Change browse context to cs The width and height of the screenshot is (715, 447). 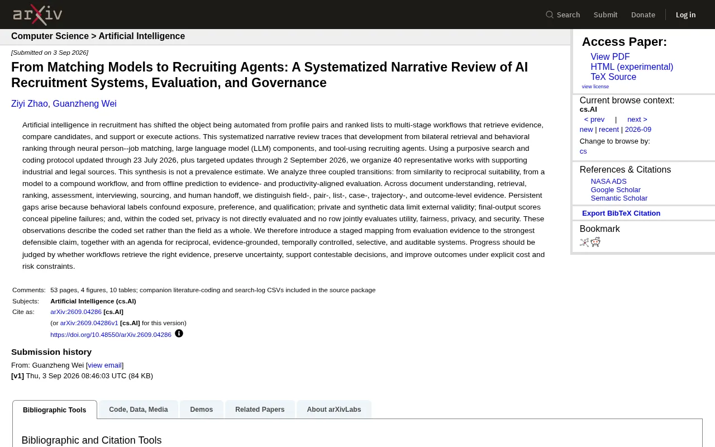(583, 151)
